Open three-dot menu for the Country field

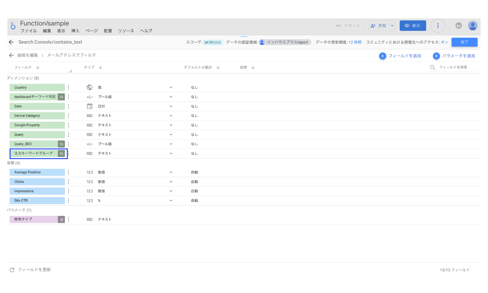[68, 88]
